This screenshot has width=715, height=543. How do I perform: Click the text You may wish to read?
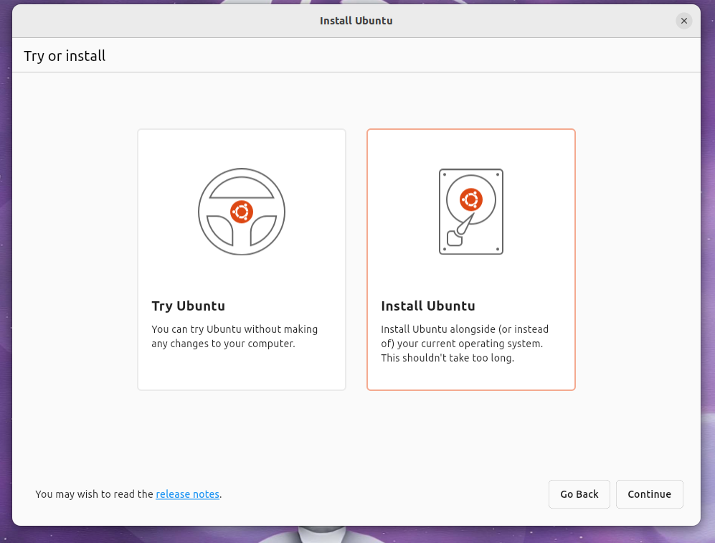[95, 494]
